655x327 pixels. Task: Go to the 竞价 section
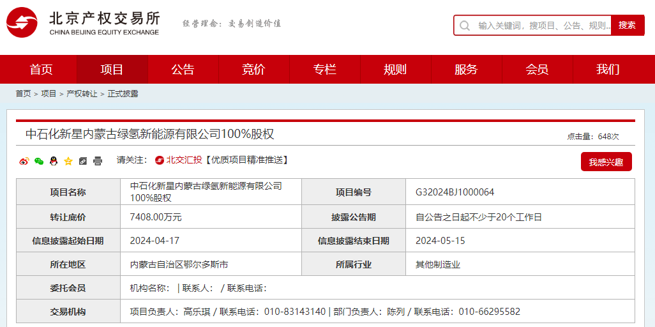253,70
